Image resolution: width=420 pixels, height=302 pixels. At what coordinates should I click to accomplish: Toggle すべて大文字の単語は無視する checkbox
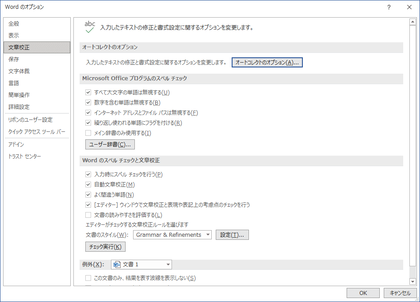pos(88,93)
